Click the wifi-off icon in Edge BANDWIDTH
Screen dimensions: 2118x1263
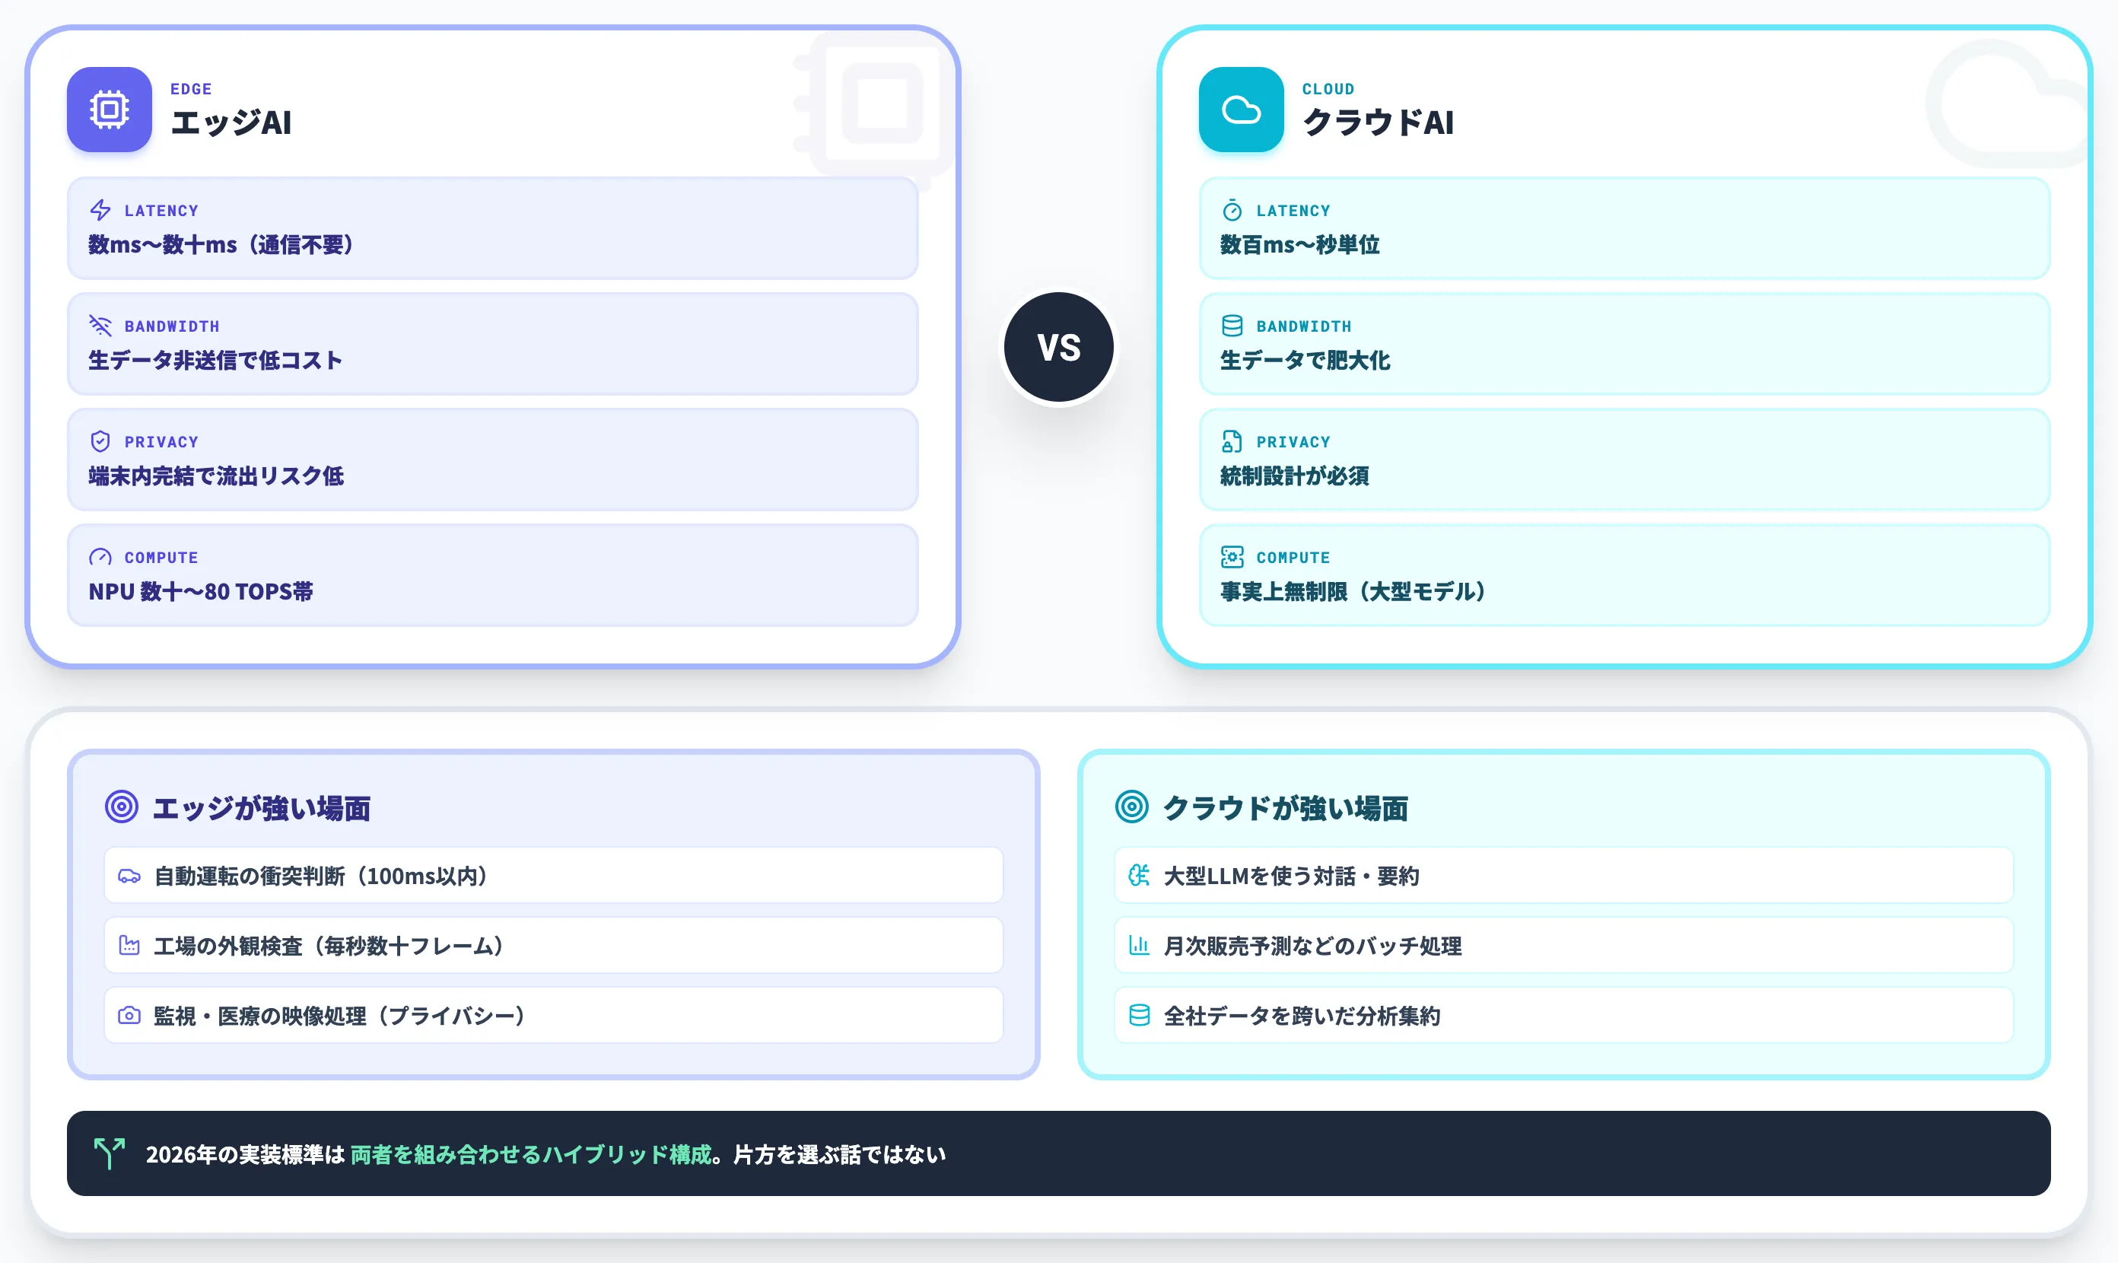[x=100, y=326]
